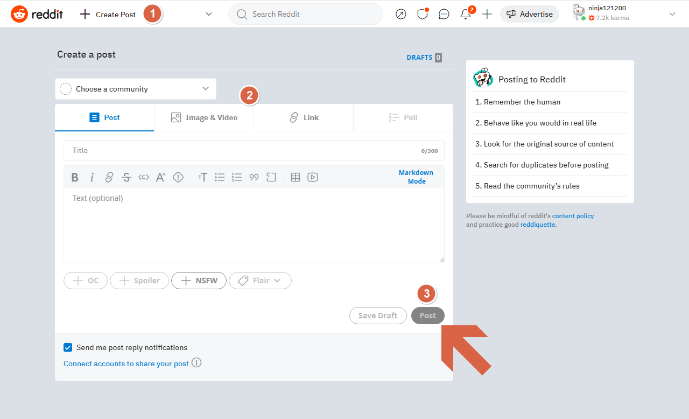Mark the post as Spoiler

(139, 280)
